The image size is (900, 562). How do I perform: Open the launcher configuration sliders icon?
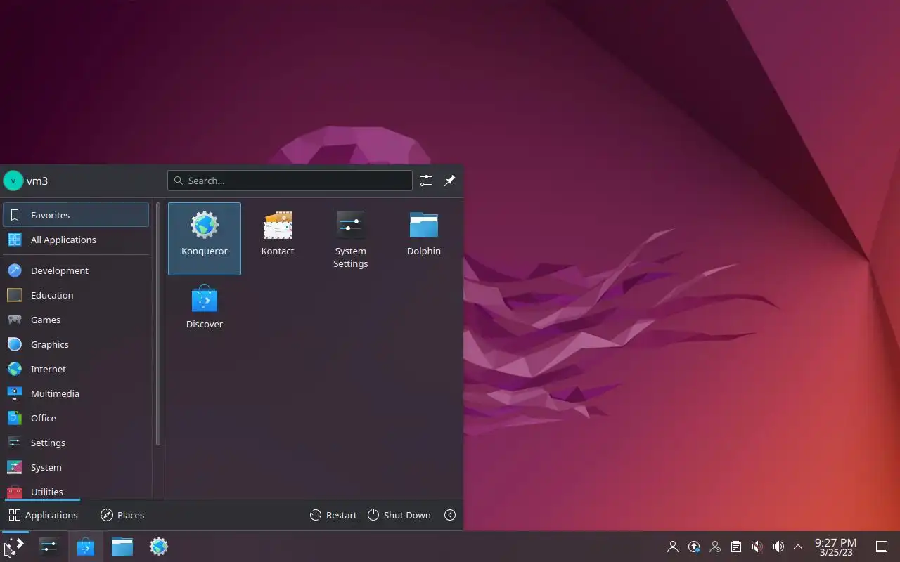(426, 181)
